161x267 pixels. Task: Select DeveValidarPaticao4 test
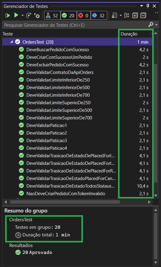[x=47, y=148]
